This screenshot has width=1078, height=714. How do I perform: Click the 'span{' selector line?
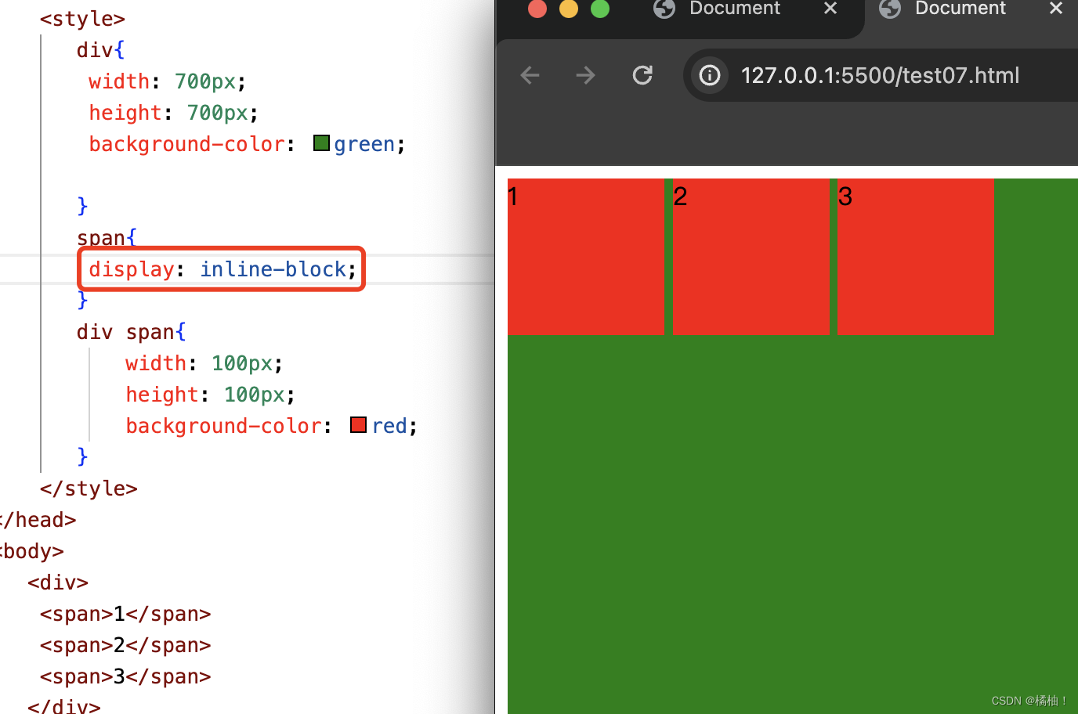point(107,238)
